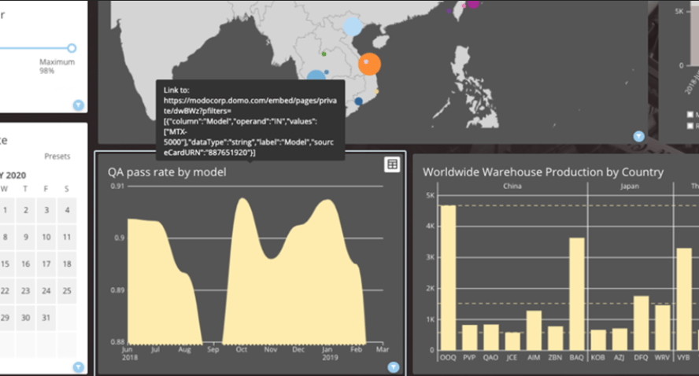Screen dimensions: 699x376
Task: Click the large orange bubble on the map
Action: [369, 65]
